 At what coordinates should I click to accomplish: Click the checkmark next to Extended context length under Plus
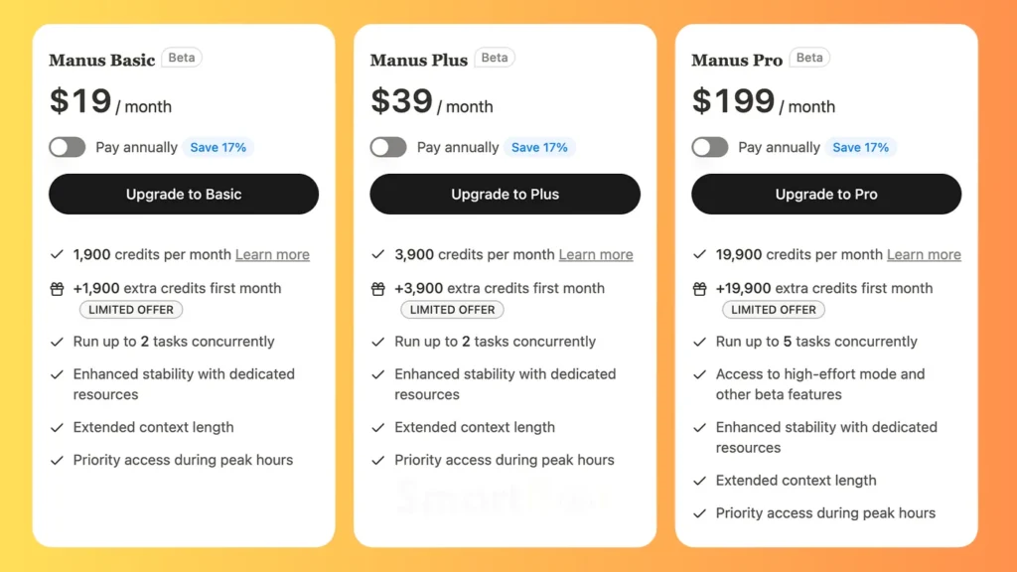378,427
